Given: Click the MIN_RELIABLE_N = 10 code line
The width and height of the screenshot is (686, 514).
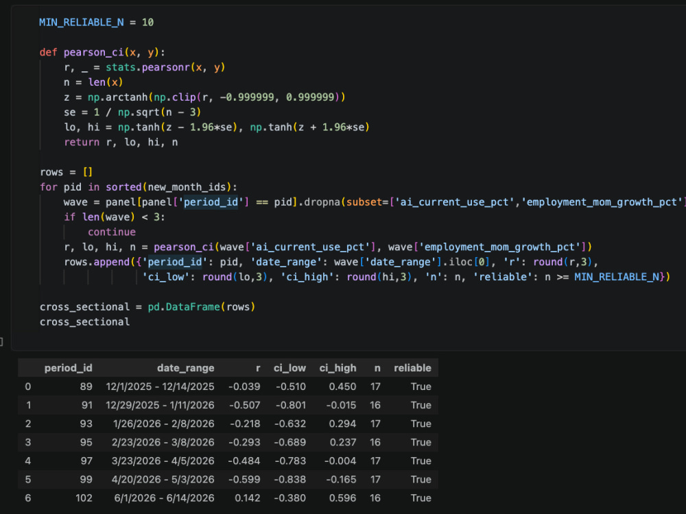Looking at the screenshot, I should coord(96,23).
